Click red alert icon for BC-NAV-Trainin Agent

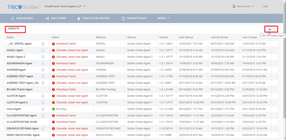click(53, 90)
